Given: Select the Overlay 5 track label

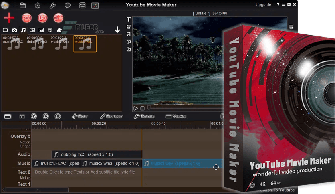Looking at the screenshot, I should coord(20,136).
